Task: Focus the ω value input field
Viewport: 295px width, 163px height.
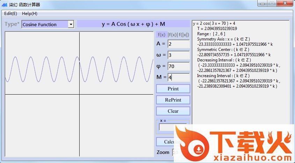Action: 178,55
